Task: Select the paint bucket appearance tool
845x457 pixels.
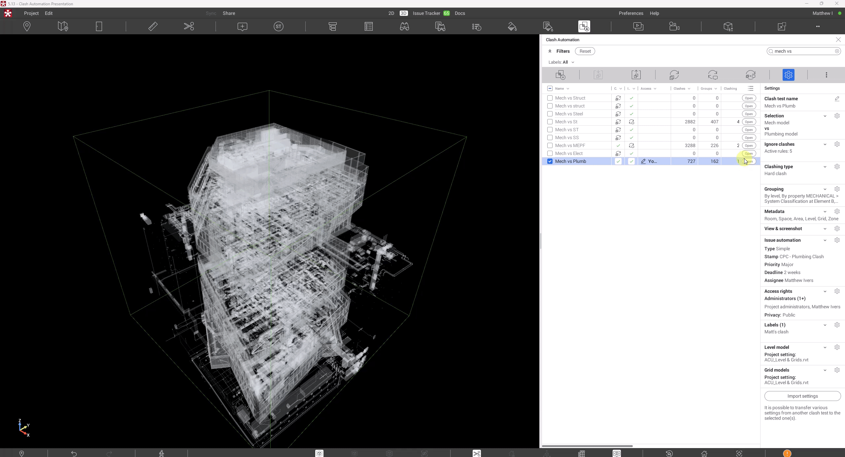Action: pyautogui.click(x=512, y=26)
